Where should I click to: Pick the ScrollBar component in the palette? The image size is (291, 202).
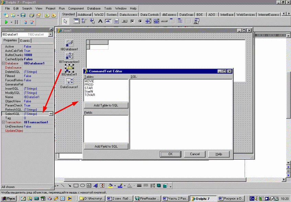click(164, 21)
